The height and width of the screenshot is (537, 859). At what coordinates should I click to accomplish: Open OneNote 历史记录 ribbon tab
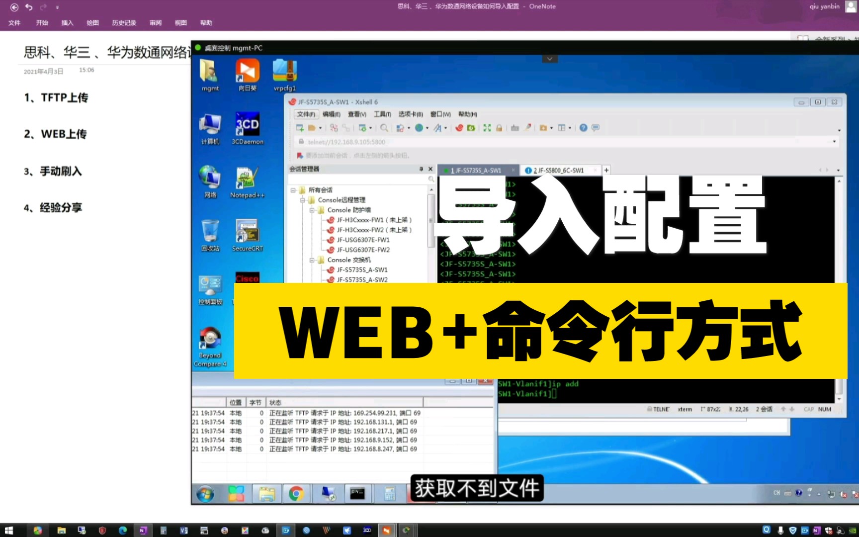124,23
